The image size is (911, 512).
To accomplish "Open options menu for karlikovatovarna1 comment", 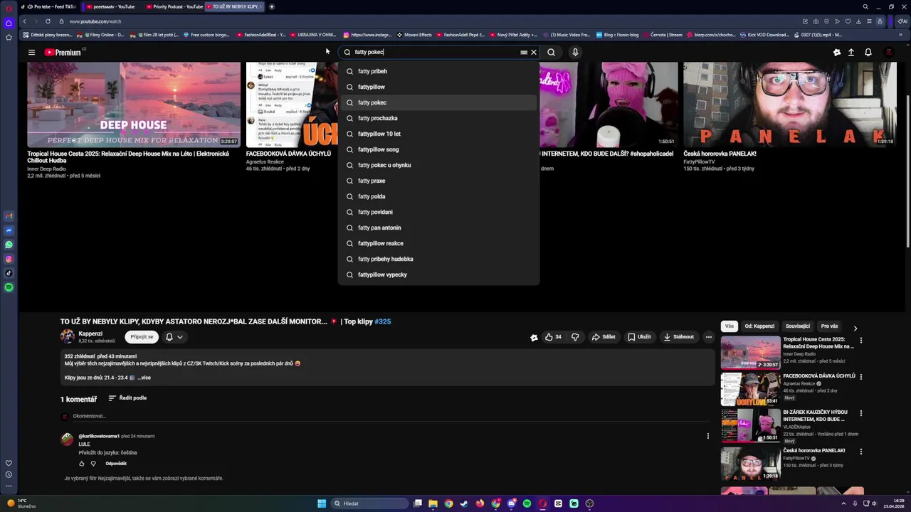I will [707, 436].
